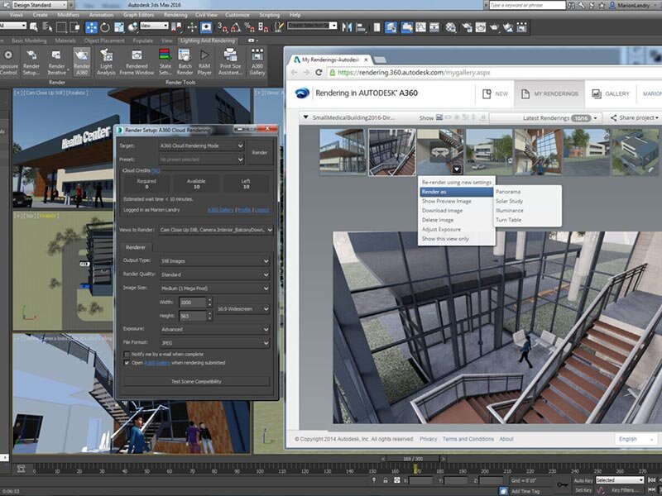Check 'Notify me by e-mail when complete'
The height and width of the screenshot is (496, 662).
coord(127,354)
